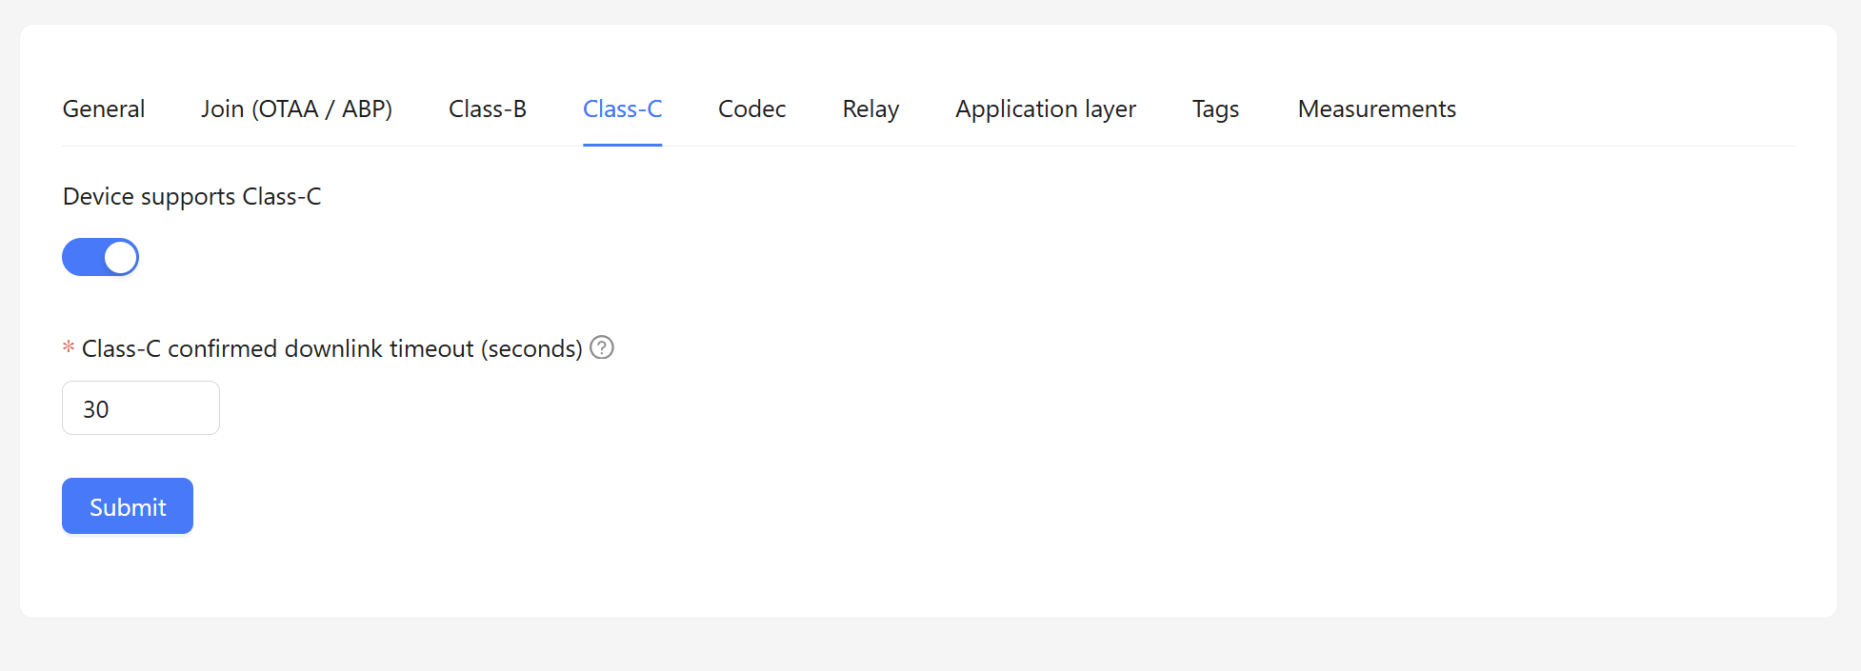Screen dimensions: 1861x671
Task: Open the General tab
Action: (x=104, y=109)
